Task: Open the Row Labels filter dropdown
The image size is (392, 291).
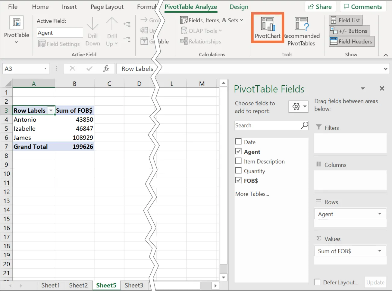Action: pos(51,110)
